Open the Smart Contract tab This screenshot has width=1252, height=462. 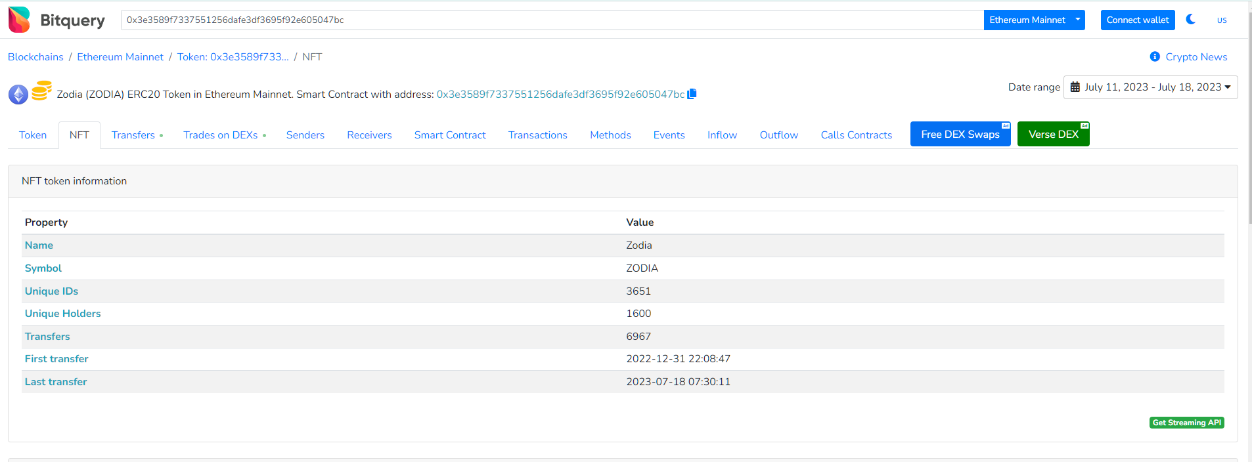pos(450,135)
